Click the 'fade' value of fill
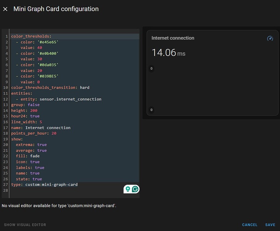This screenshot has height=231, width=280. (35, 156)
